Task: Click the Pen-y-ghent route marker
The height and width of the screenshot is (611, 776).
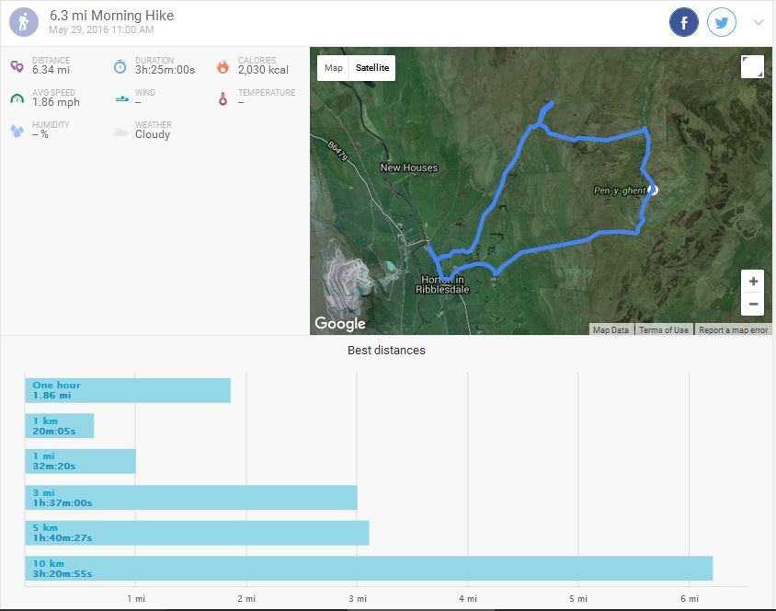Action: pyautogui.click(x=653, y=190)
